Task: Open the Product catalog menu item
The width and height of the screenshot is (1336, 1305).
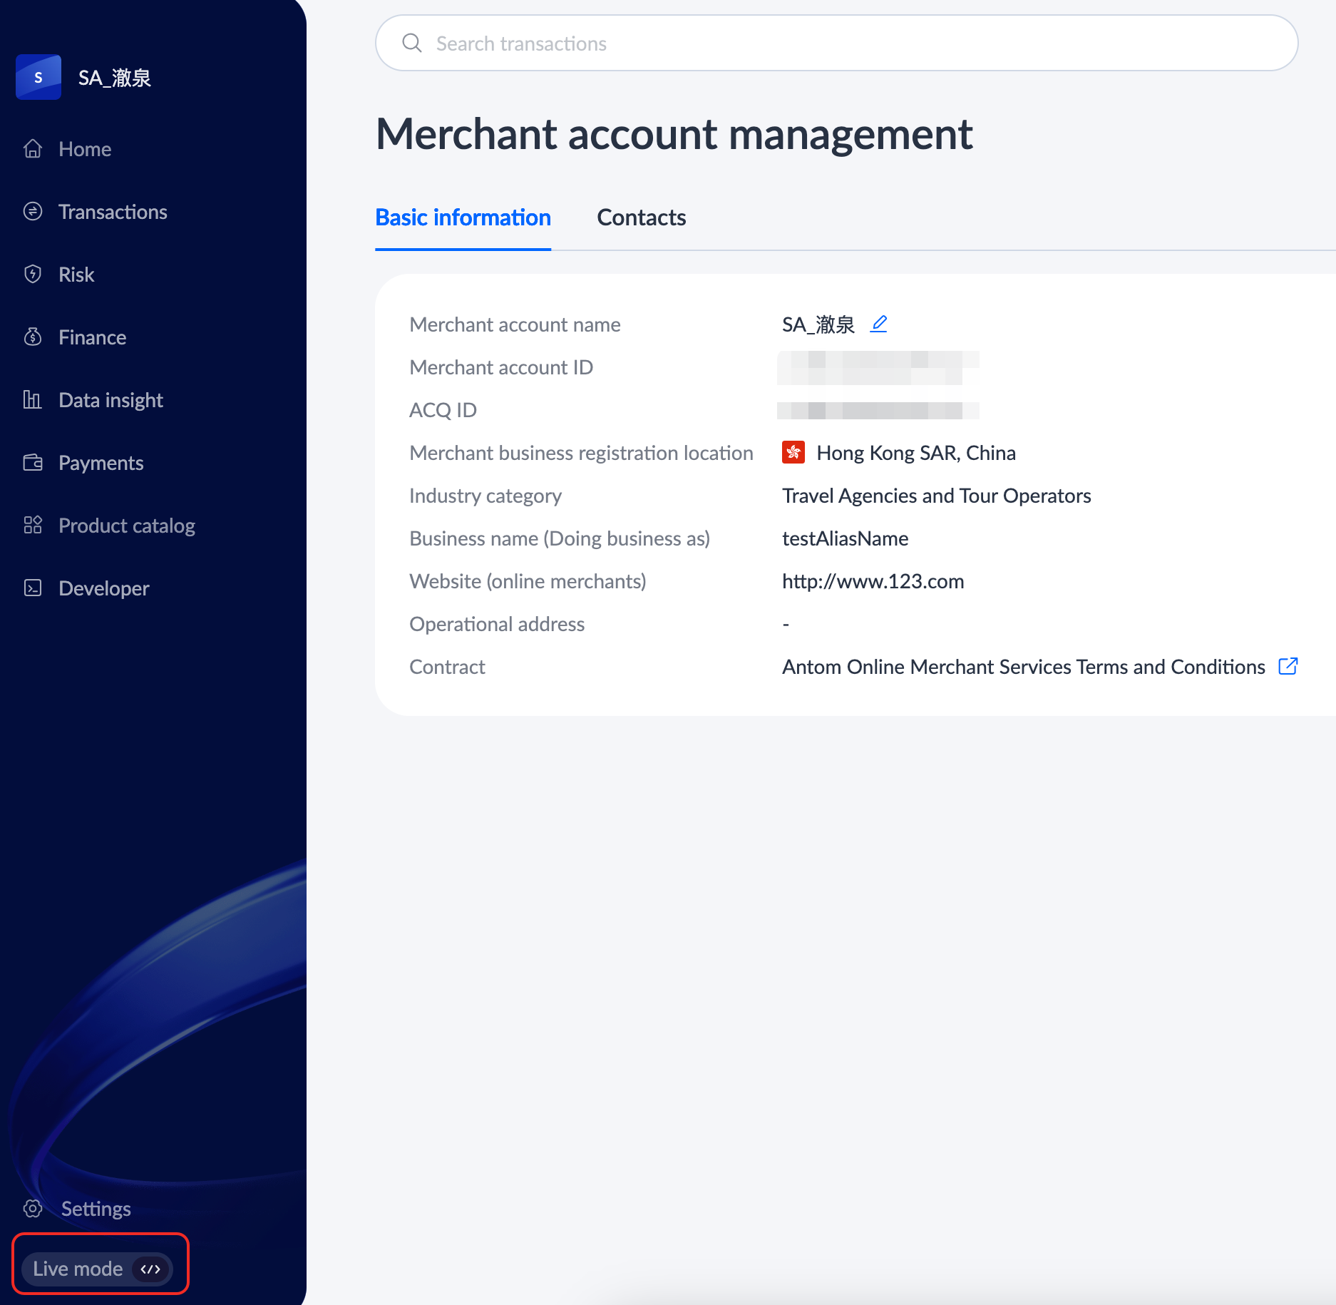Action: tap(127, 526)
